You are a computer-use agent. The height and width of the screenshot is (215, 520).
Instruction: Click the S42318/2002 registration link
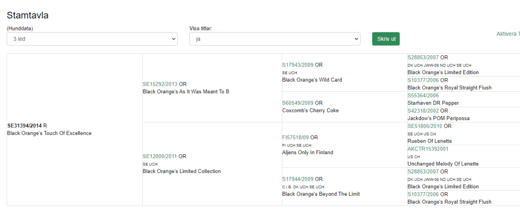(423, 111)
